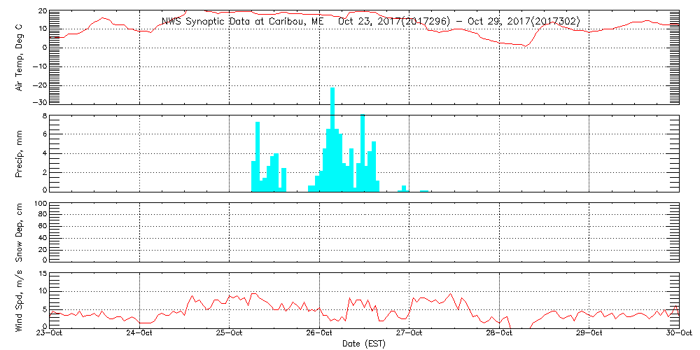
Task: Select the 24-Oct date tick label
Action: pyautogui.click(x=140, y=334)
